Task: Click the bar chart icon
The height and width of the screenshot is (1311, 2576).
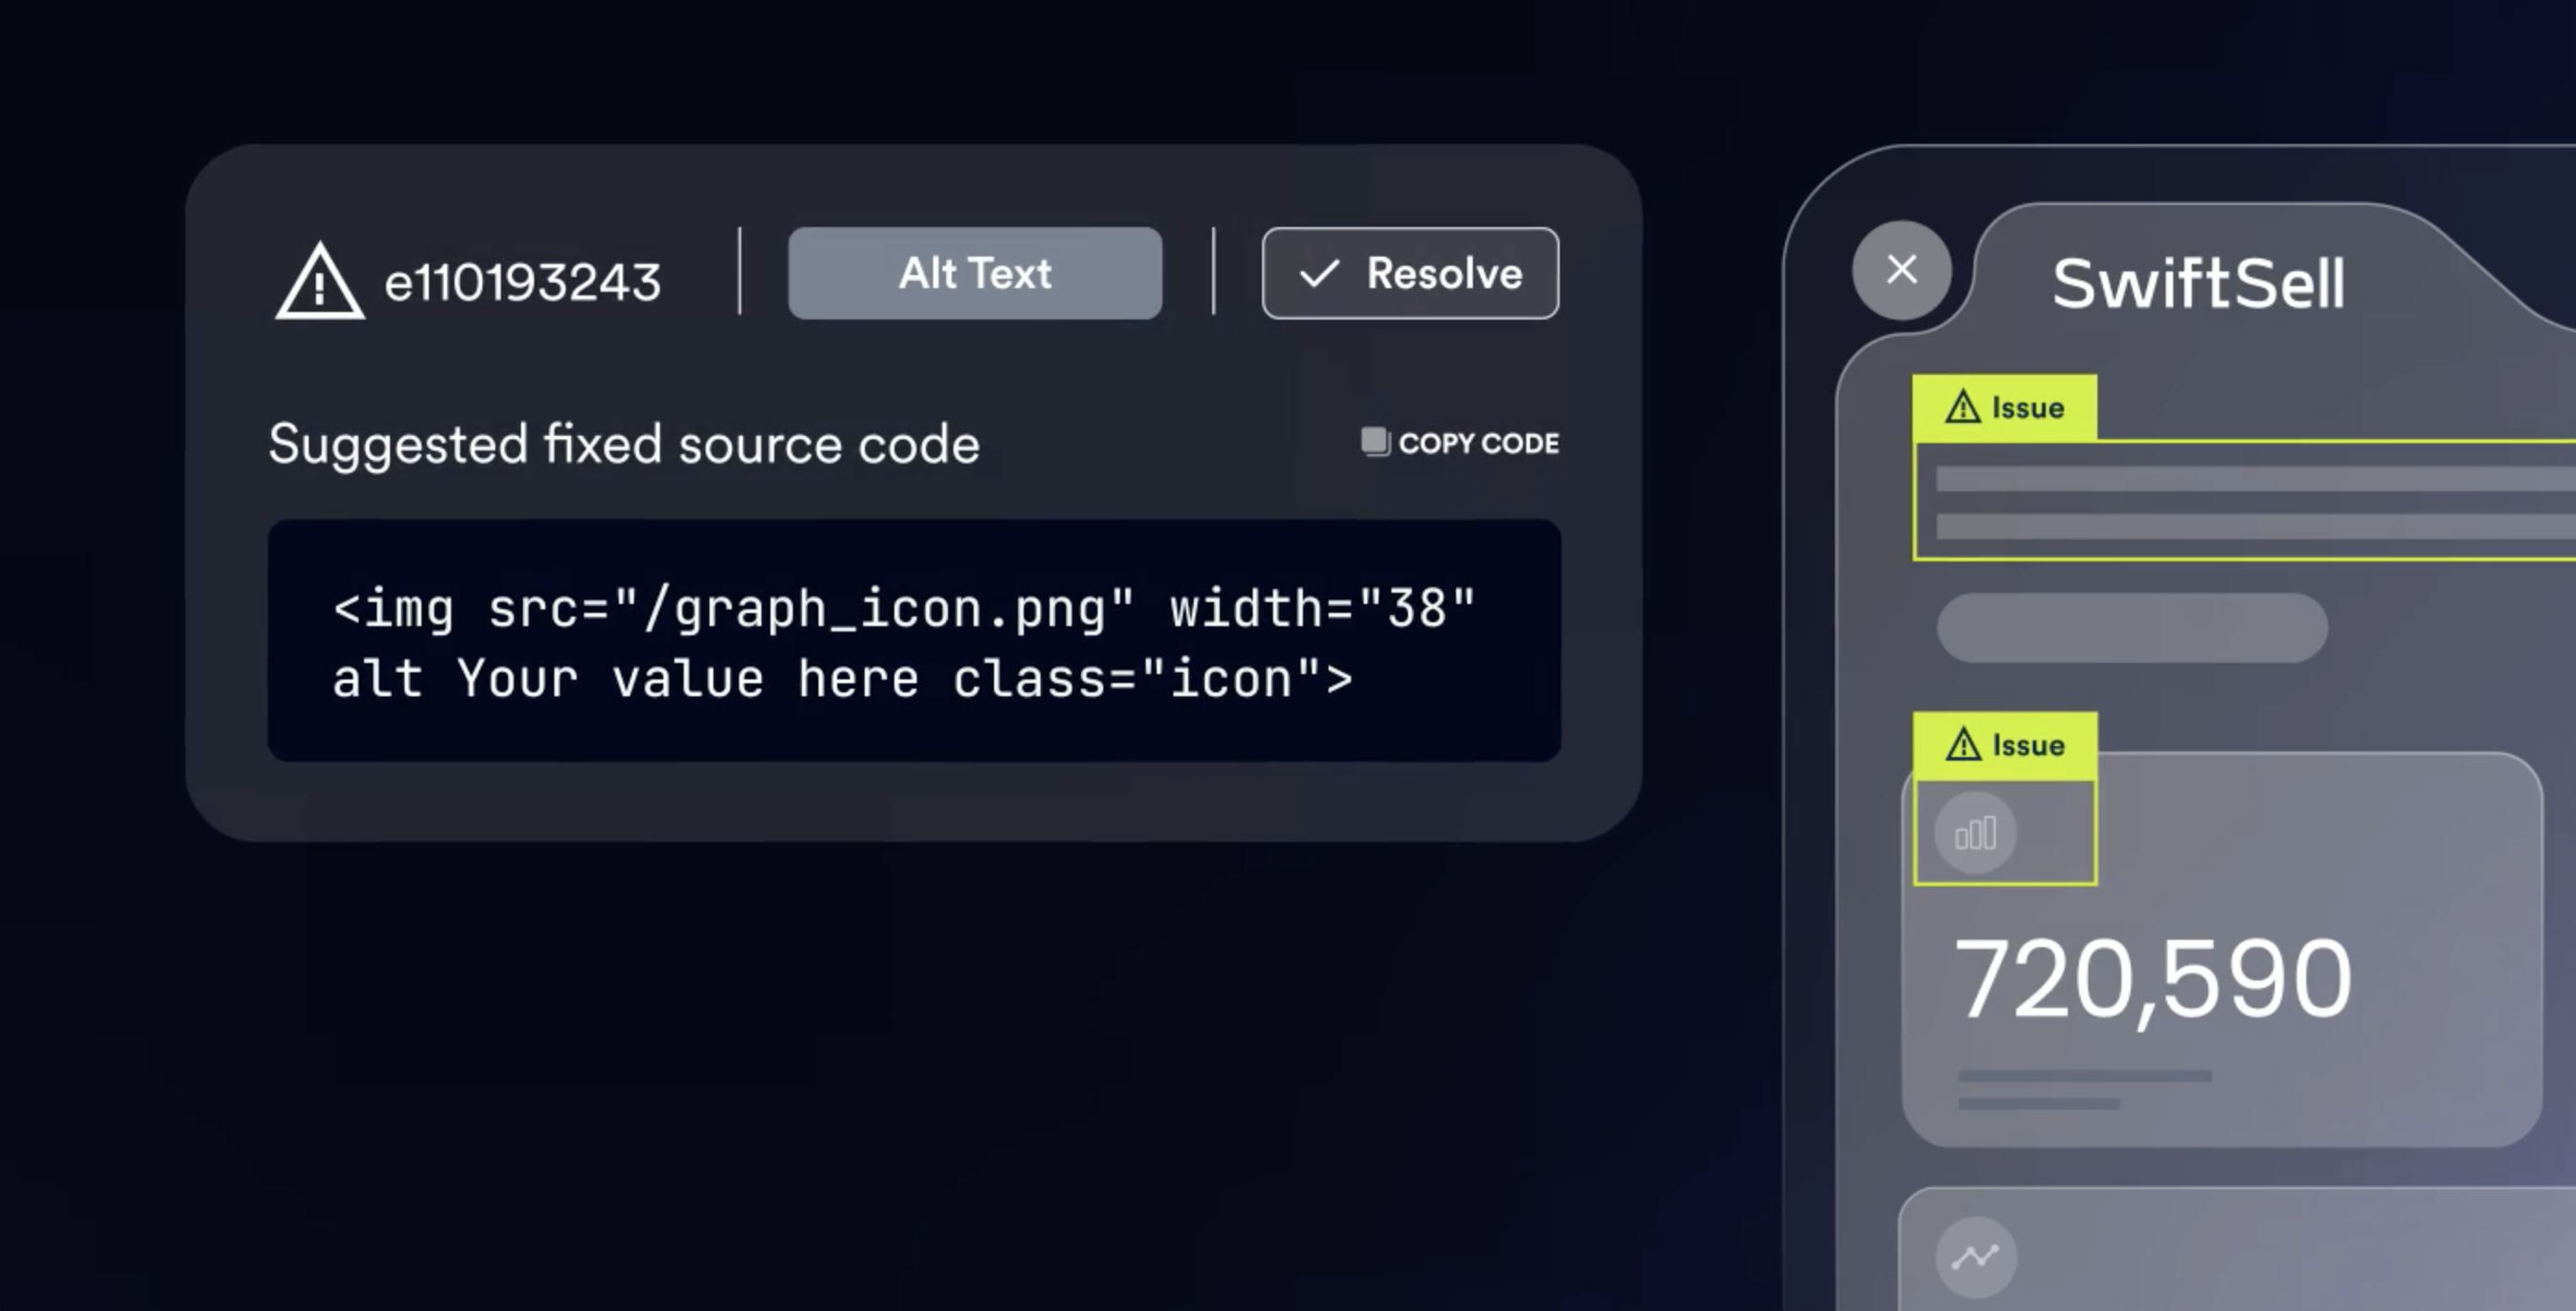Action: click(x=1975, y=833)
